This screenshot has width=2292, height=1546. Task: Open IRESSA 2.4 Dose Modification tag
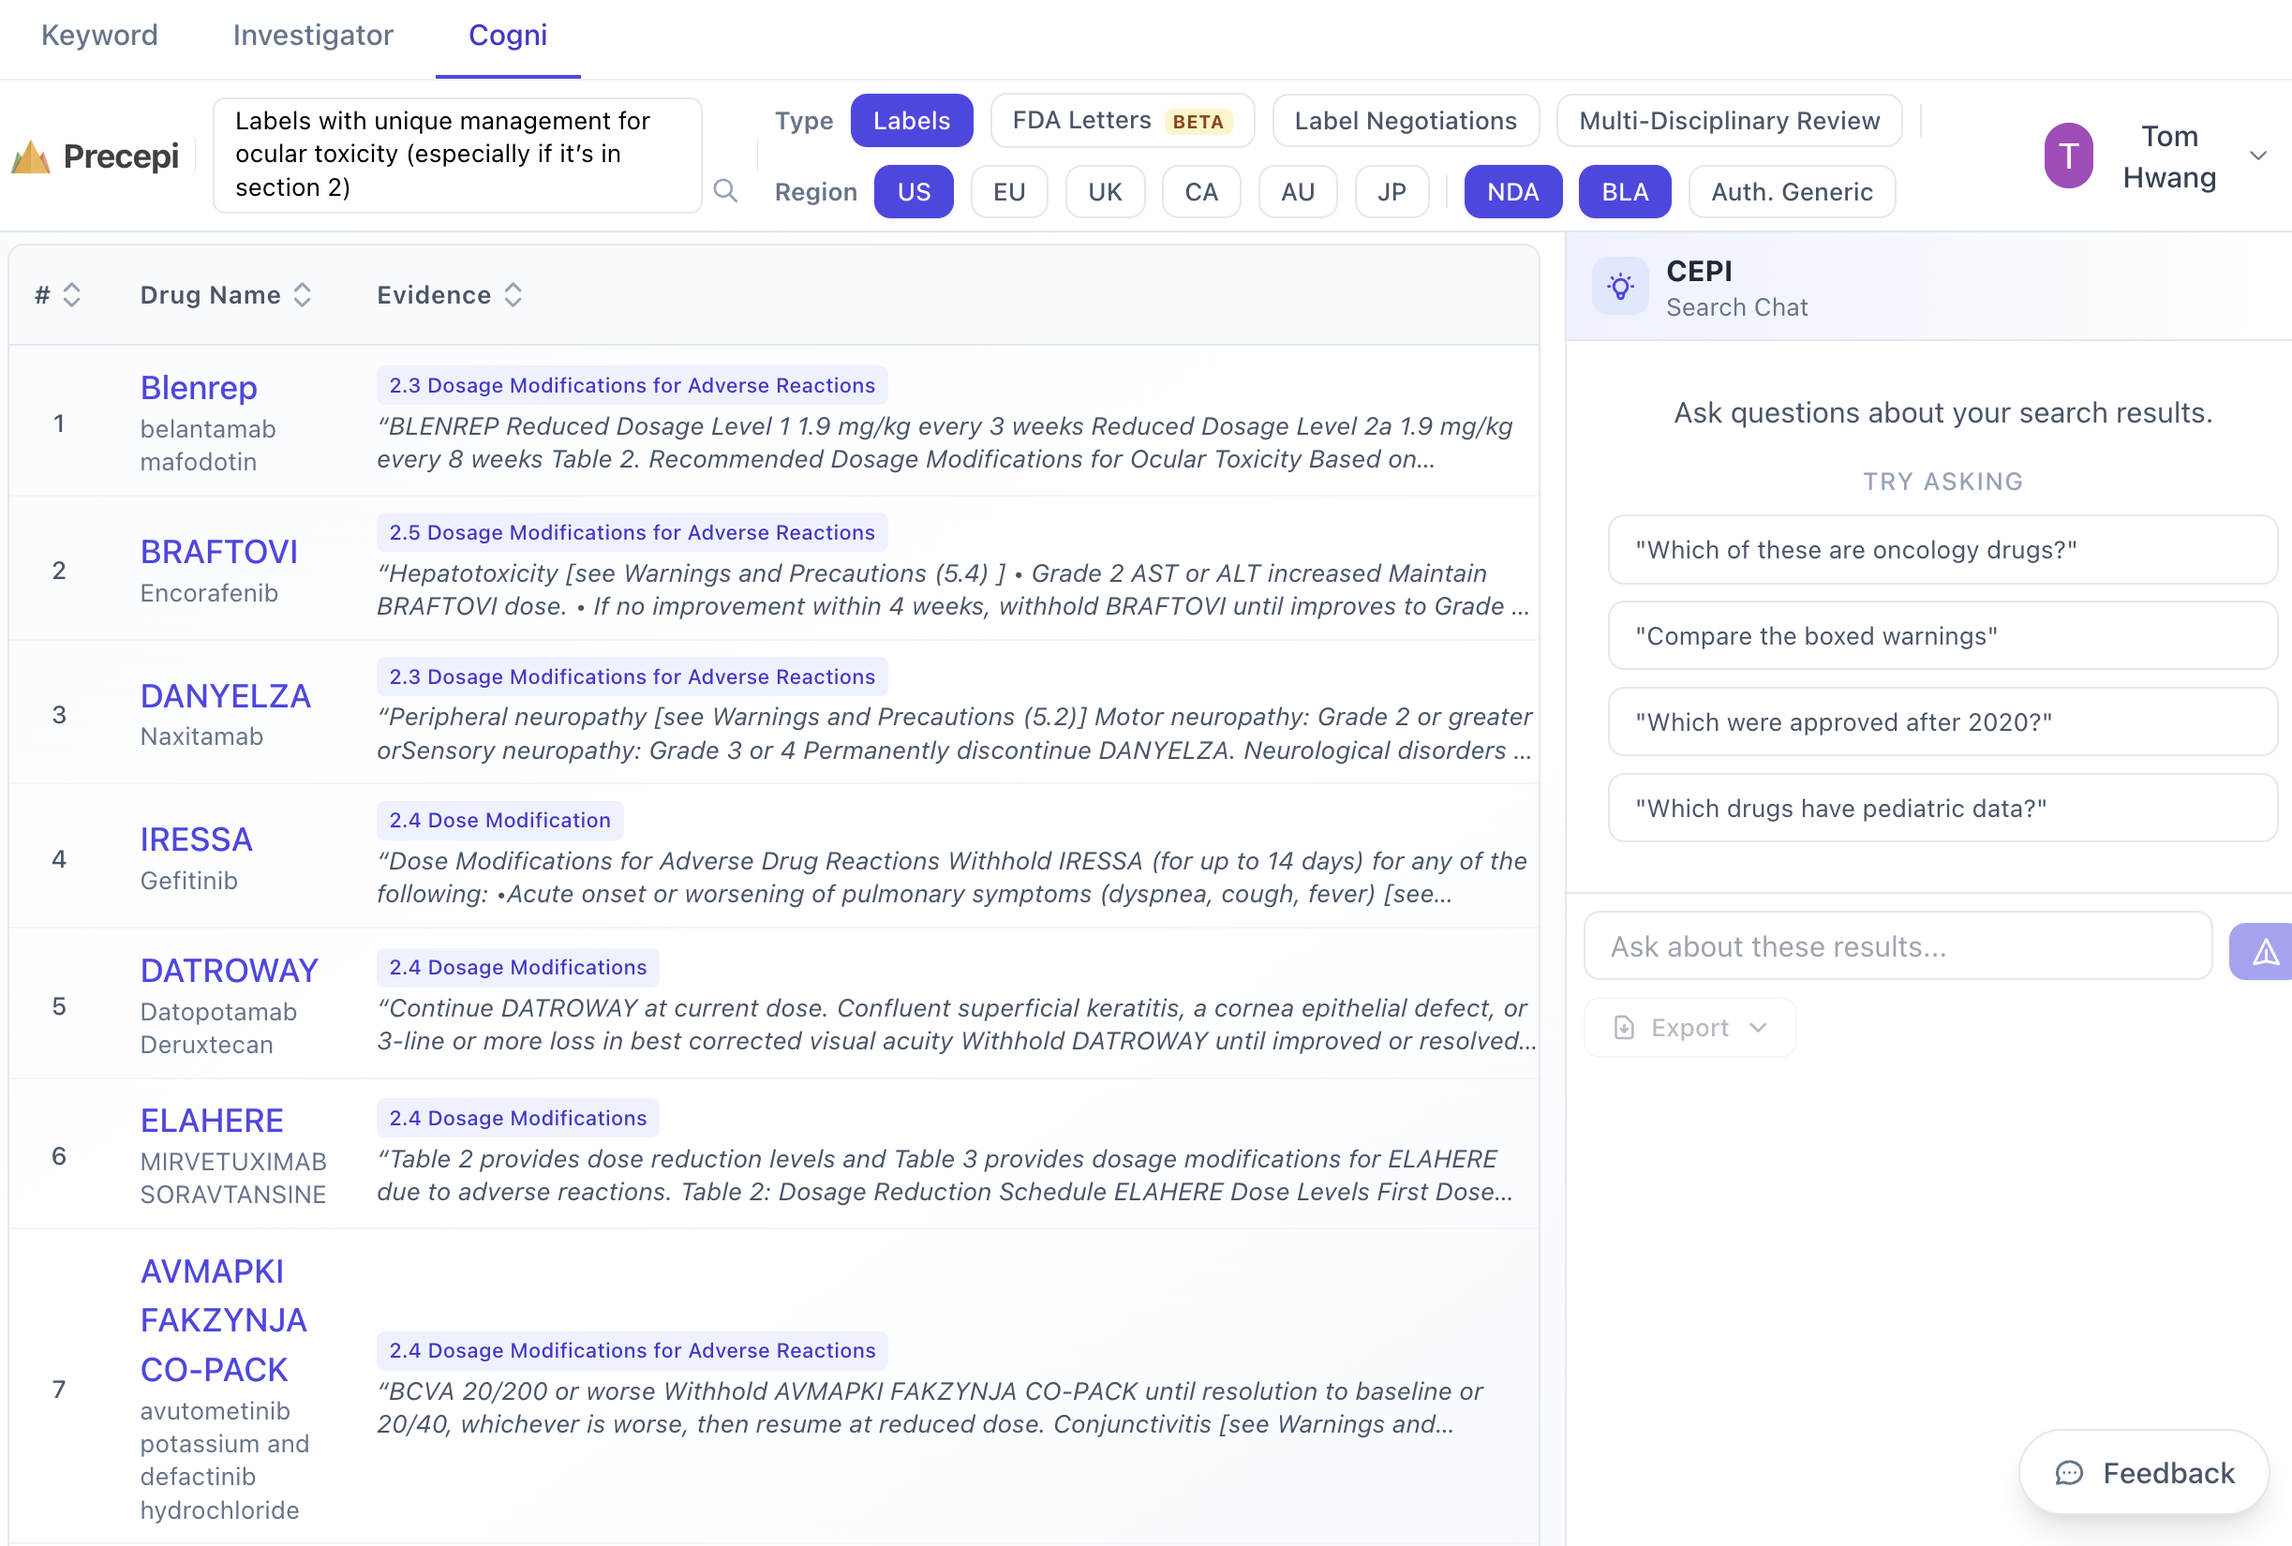coord(499,819)
